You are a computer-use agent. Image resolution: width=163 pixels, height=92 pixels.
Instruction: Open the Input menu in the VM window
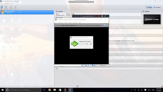coord(70,22)
